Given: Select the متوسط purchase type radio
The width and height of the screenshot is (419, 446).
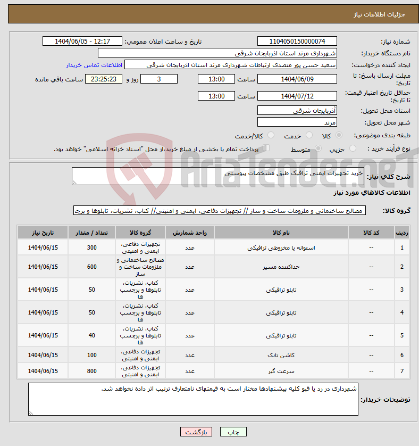Looking at the screenshot, I should 318,148.
